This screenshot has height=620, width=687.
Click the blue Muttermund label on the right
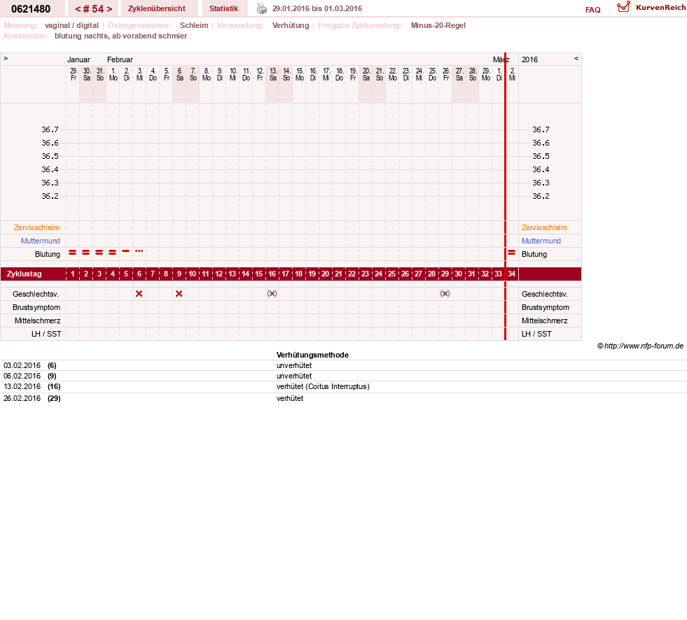(541, 241)
